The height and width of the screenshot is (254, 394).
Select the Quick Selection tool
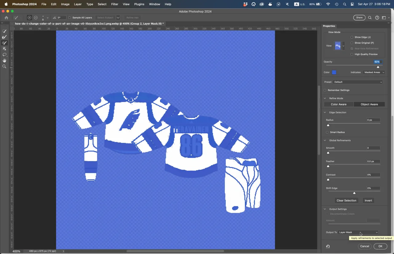click(x=4, y=31)
